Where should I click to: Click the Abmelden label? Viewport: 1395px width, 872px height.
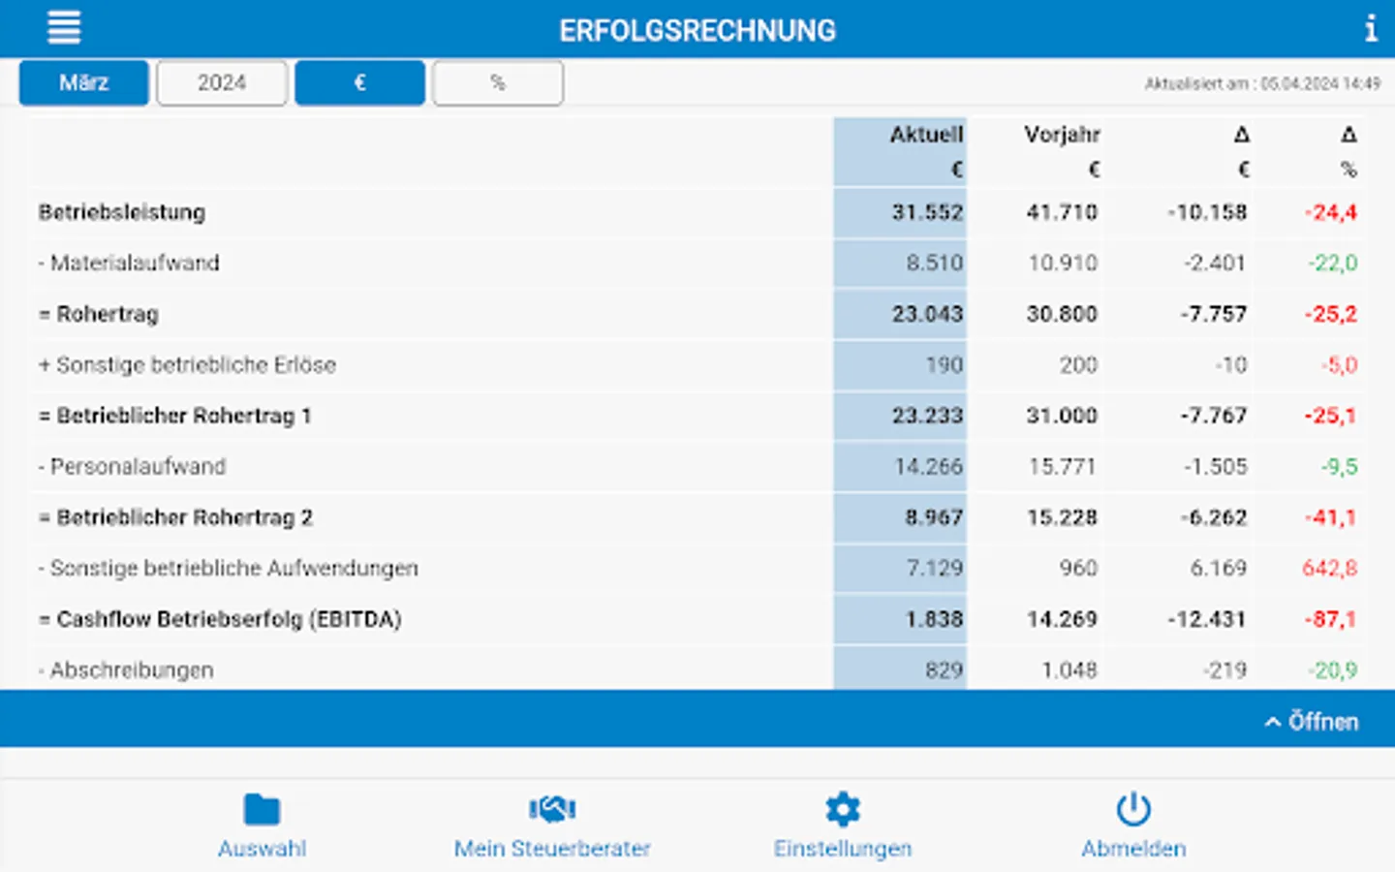(x=1133, y=848)
